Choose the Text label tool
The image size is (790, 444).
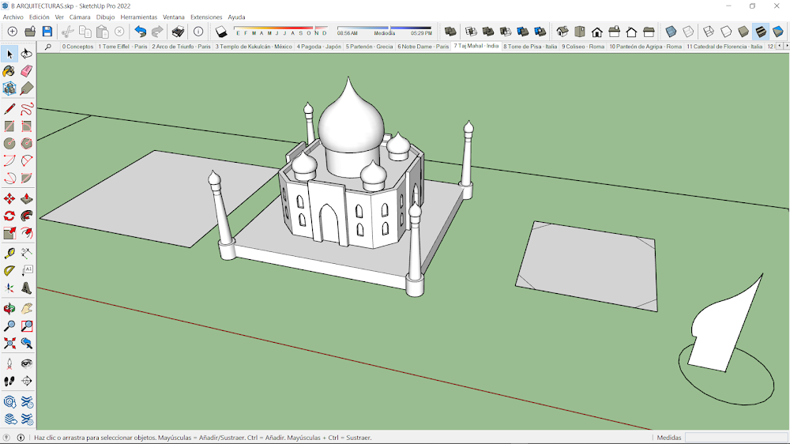pos(27,271)
